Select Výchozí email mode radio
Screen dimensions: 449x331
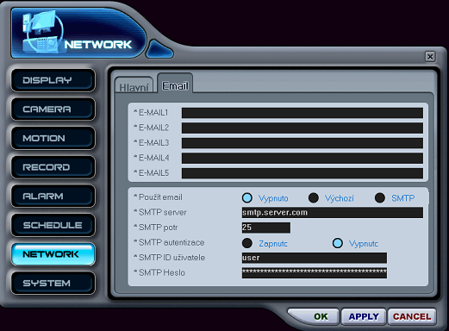314,198
